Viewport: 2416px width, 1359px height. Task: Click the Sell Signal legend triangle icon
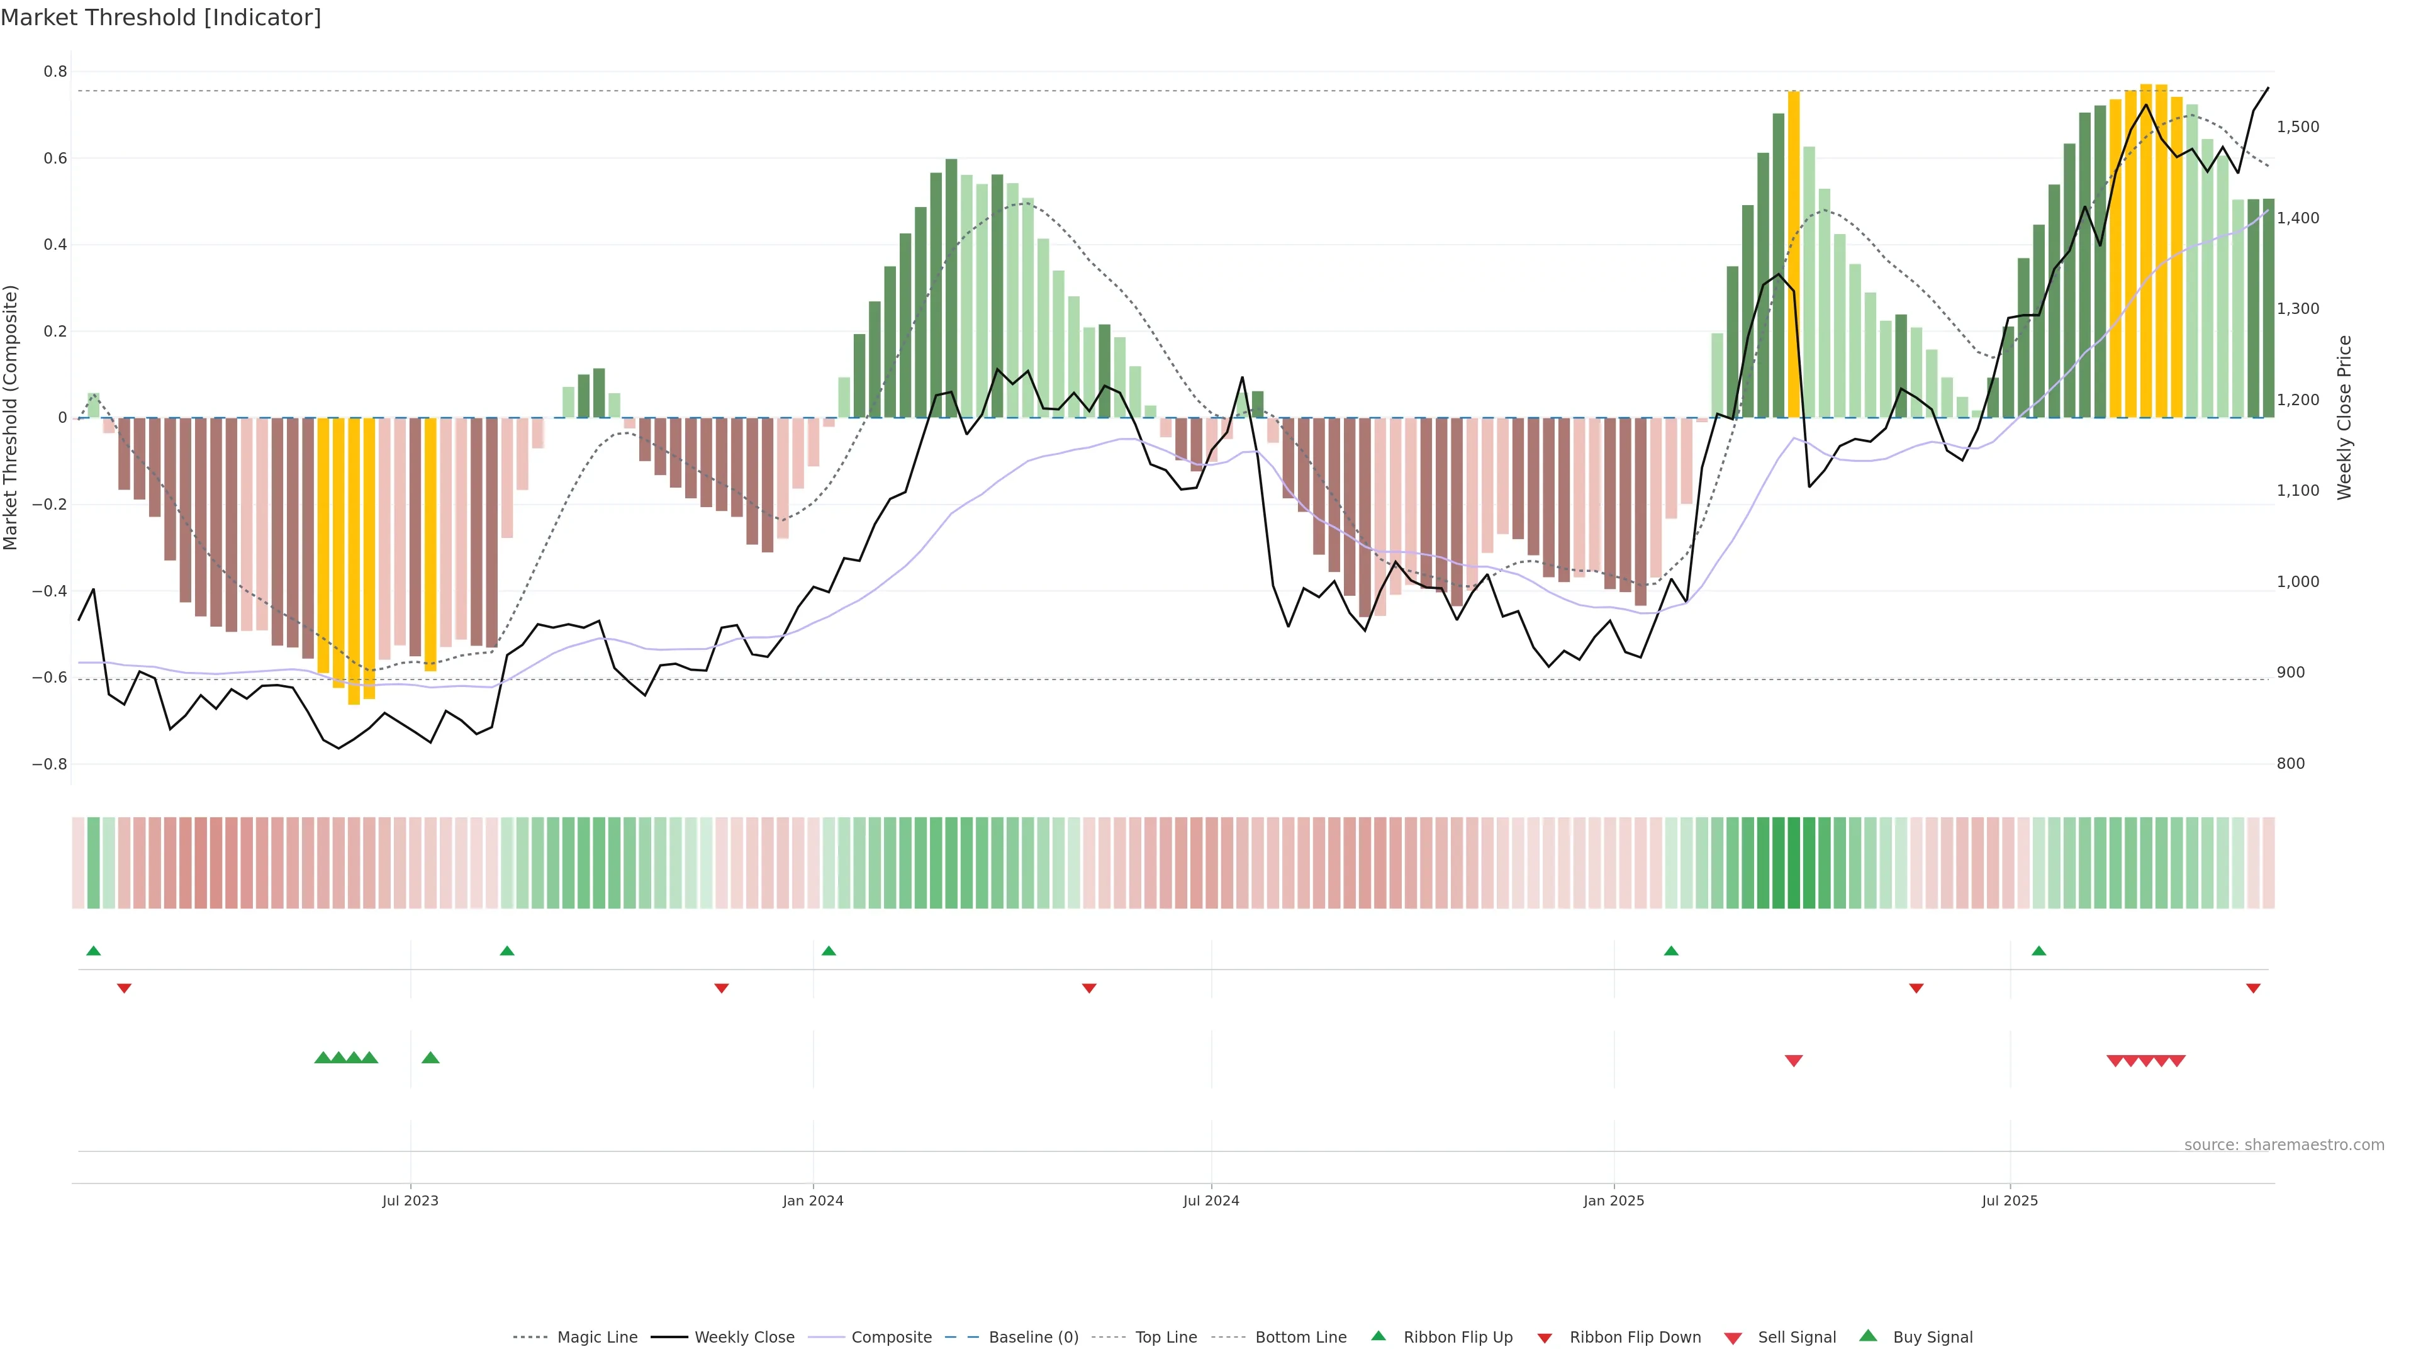coord(1733,1338)
